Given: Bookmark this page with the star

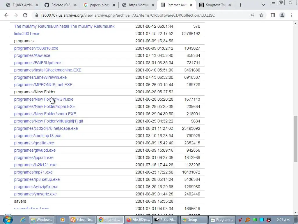Looking at the screenshot, I should coord(261,15).
